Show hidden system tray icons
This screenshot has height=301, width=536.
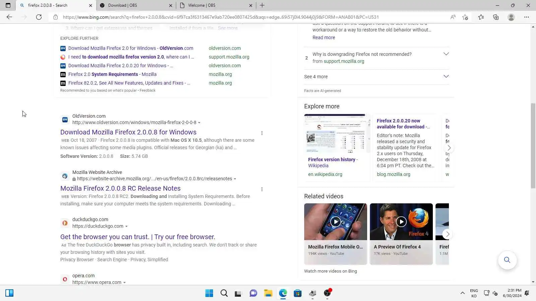[x=463, y=293]
